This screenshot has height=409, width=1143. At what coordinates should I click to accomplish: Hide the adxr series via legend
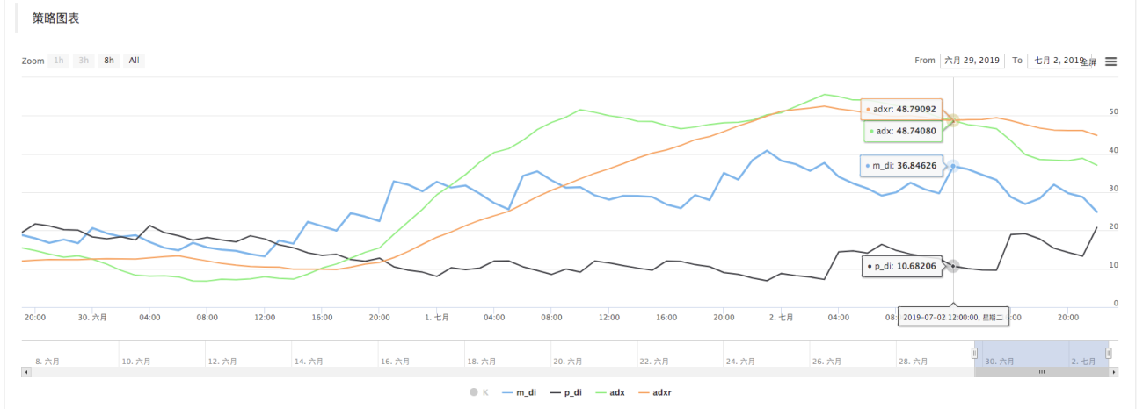[x=656, y=392]
